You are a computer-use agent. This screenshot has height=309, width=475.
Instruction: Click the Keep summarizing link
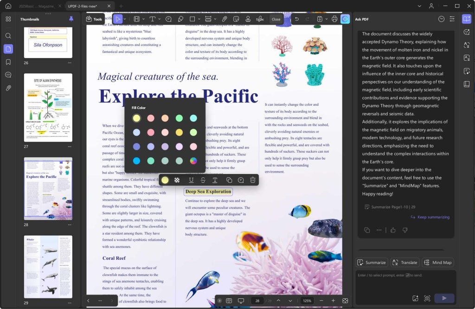click(430, 217)
